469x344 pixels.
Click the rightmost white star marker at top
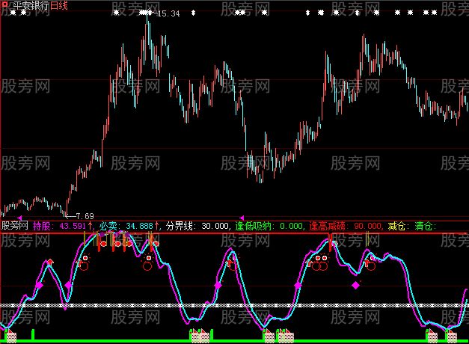tap(436, 13)
